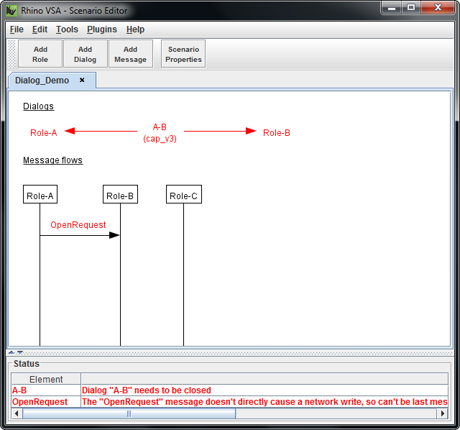Screen dimensions: 460x430
Task: Select the OpenRequest network write error message
Action: tap(264, 401)
